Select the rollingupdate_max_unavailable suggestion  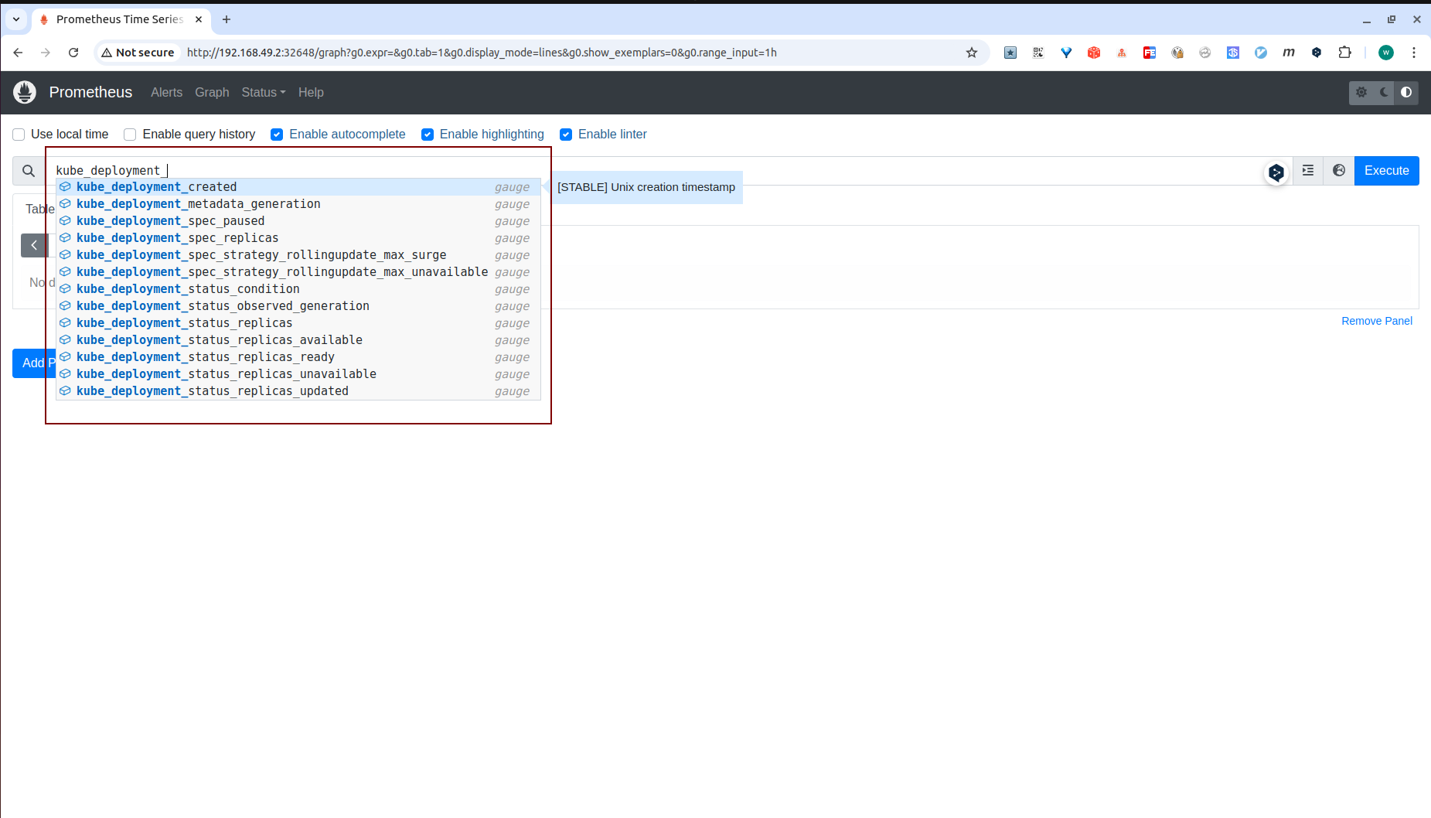pos(298,272)
